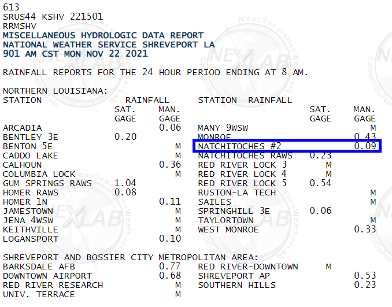This screenshot has height=307, width=392.
Task: Select WEST MONROE rainfall value 0.33
Action: coord(365,230)
